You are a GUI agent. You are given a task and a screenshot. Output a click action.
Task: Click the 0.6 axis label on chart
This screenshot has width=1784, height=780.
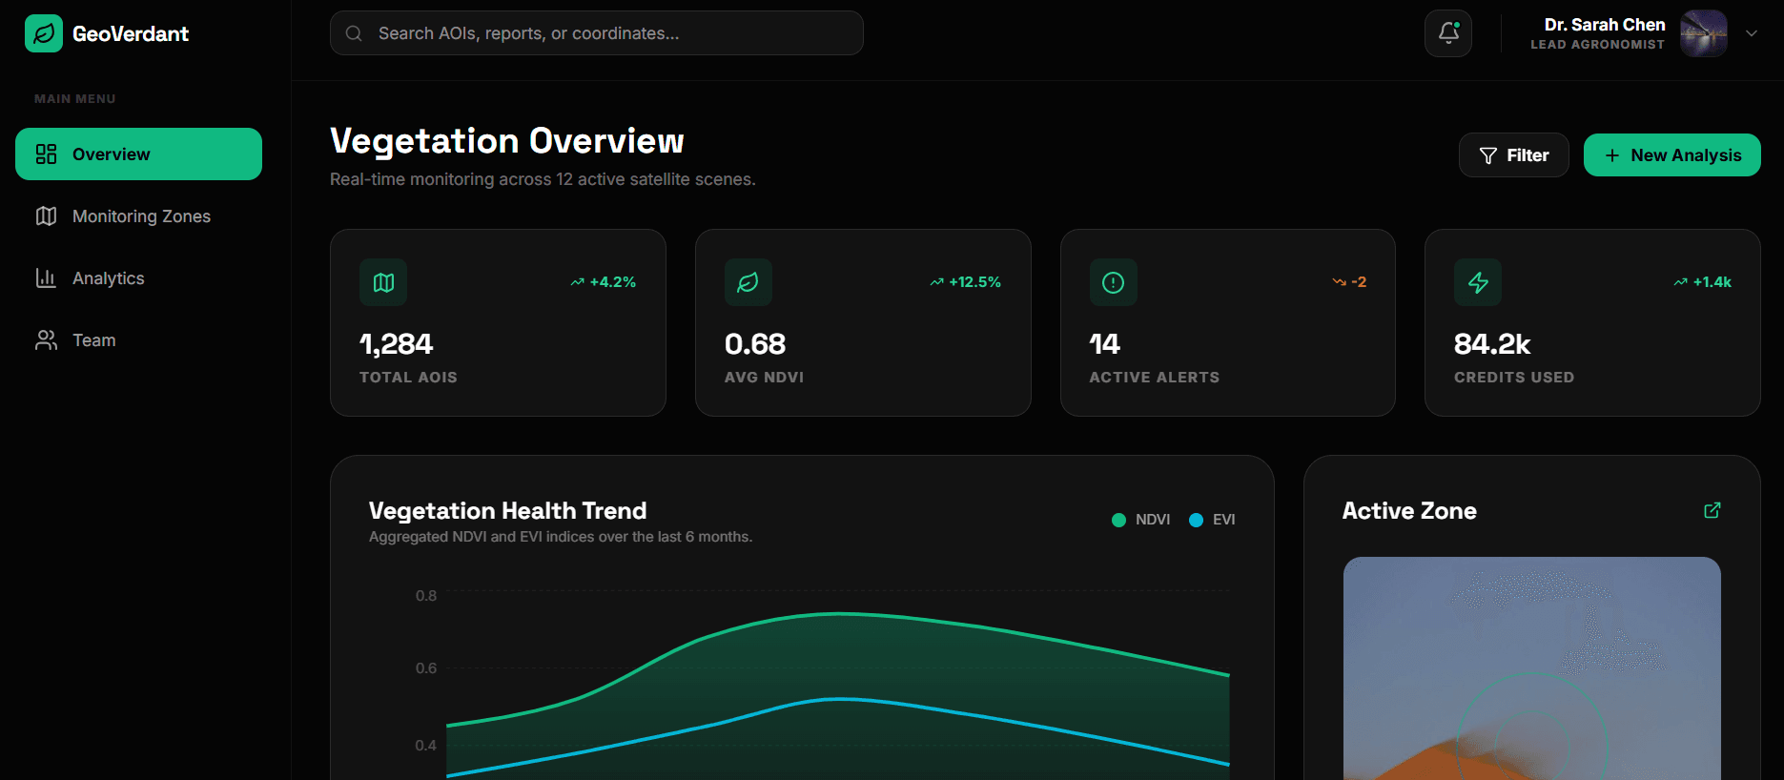pyautogui.click(x=426, y=668)
